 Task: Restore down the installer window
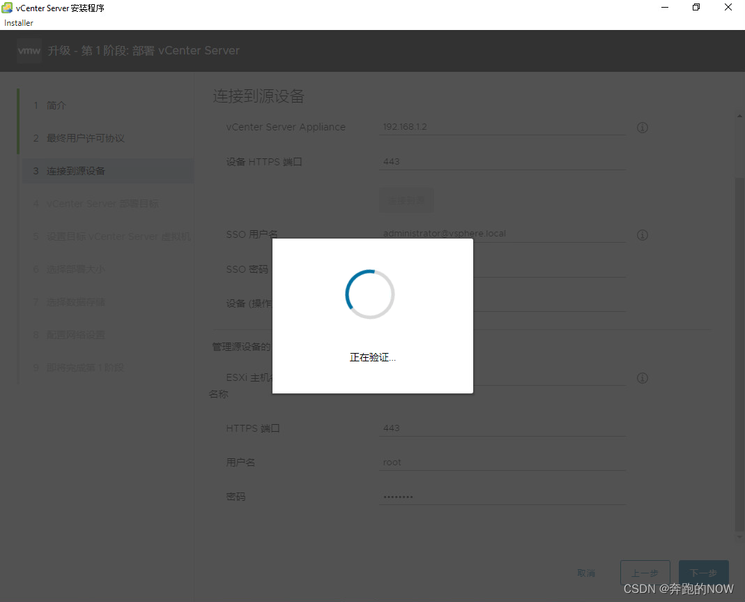(x=696, y=8)
